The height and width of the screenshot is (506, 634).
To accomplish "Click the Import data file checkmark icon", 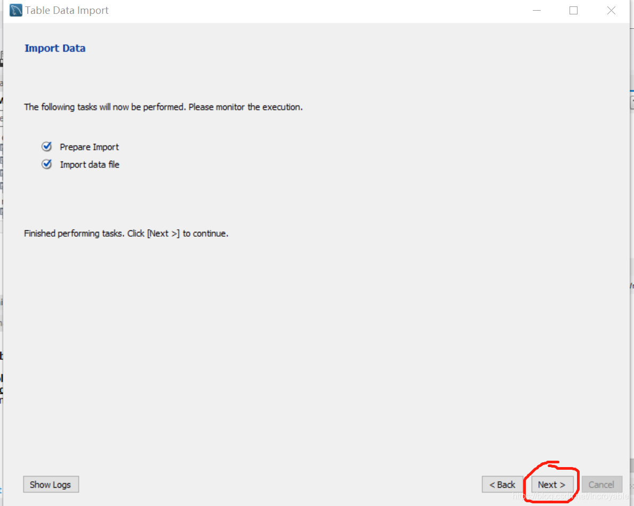I will coord(47,164).
